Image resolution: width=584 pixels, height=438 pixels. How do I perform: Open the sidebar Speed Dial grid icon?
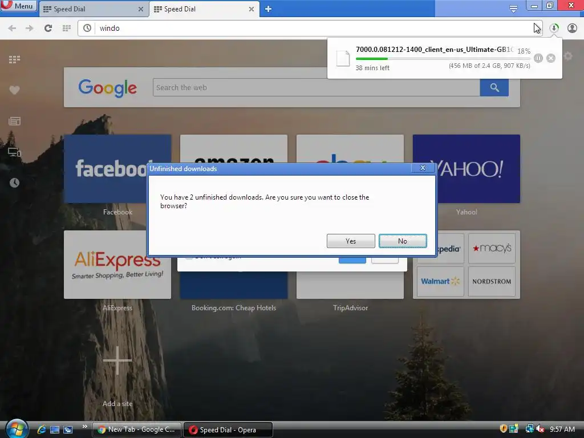point(14,59)
